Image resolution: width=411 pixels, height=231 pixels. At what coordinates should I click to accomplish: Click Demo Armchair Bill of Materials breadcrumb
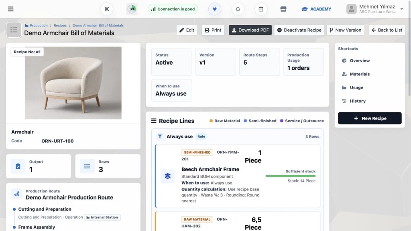pos(98,25)
